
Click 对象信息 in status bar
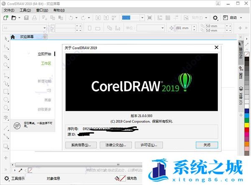click(x=53, y=178)
